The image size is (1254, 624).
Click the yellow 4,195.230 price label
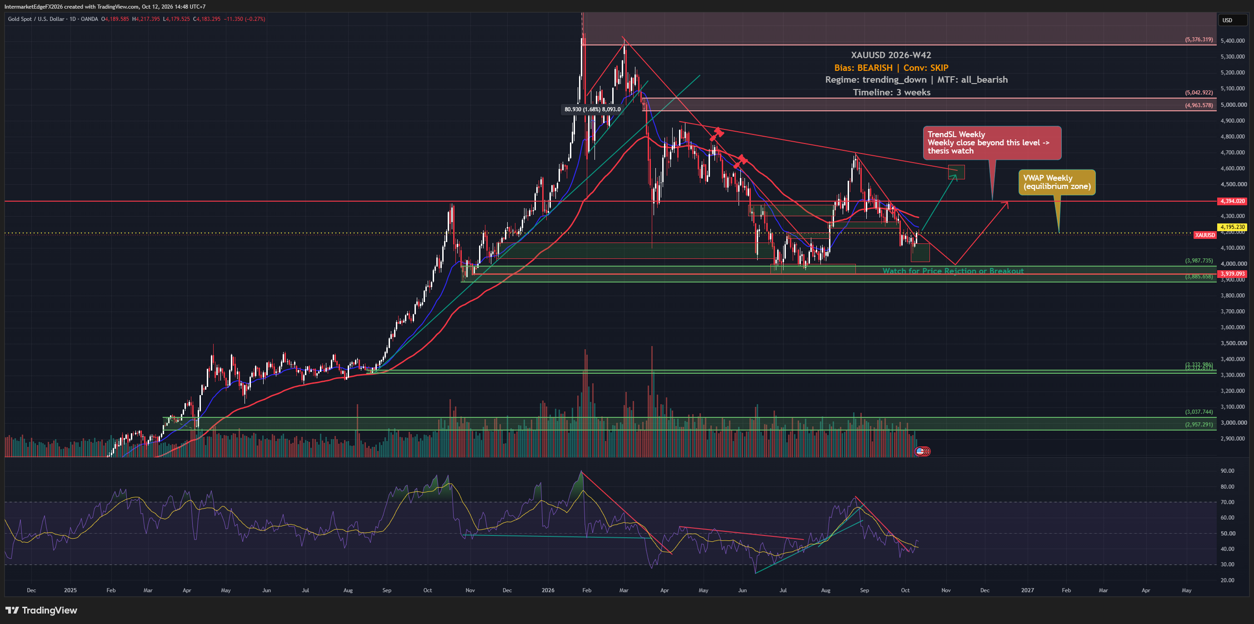[1232, 227]
